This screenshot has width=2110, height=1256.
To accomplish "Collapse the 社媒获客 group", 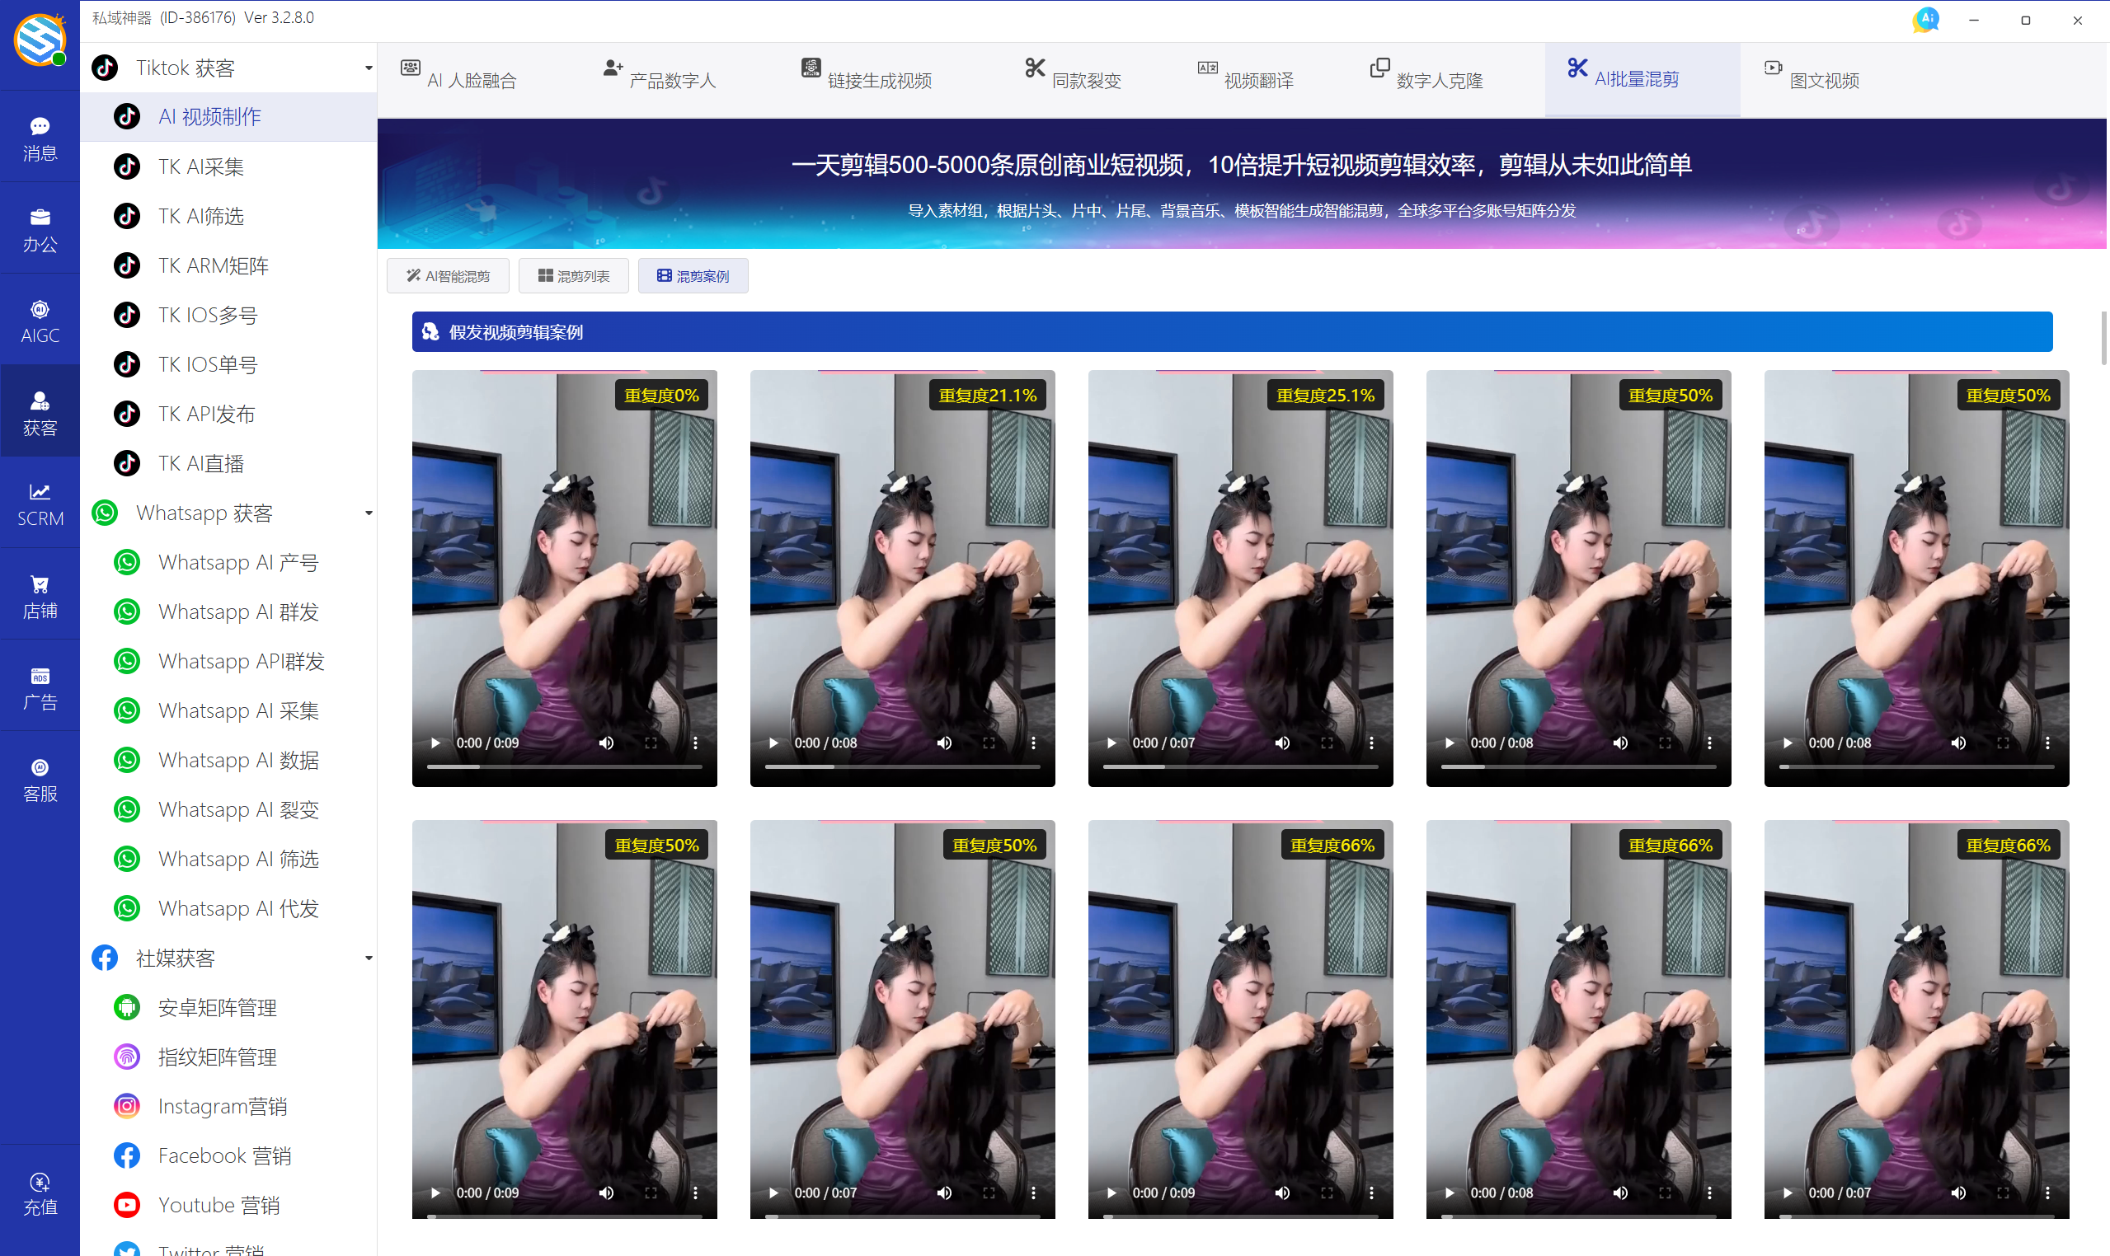I will point(369,958).
